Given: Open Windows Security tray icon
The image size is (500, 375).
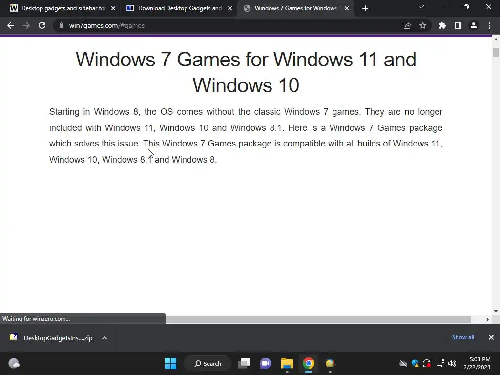Looking at the screenshot, I should pos(415,363).
